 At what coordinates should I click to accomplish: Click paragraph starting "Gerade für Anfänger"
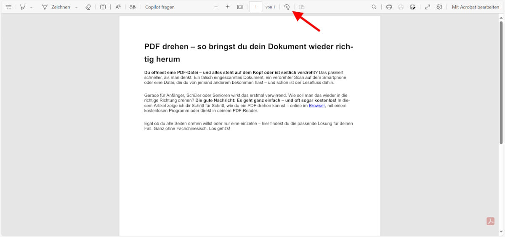point(247,103)
